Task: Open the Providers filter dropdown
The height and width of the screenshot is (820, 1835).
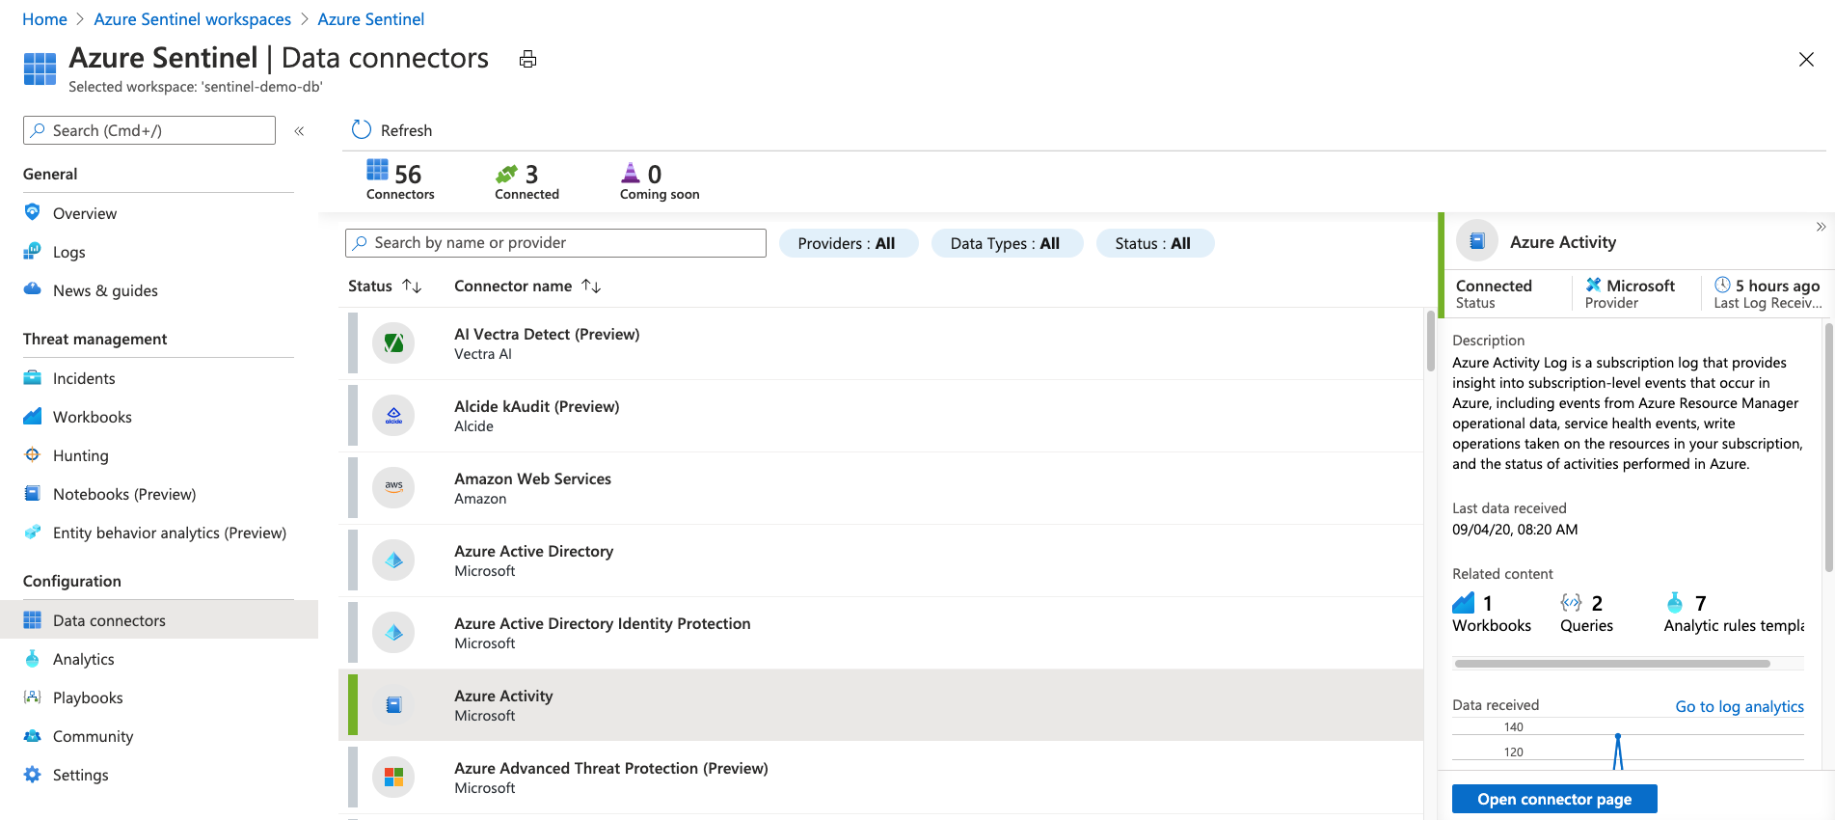Action: tap(847, 244)
